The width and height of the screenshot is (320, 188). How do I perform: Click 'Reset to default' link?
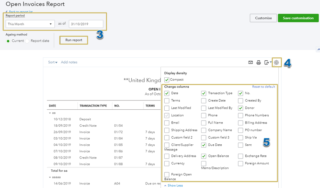coord(263,87)
